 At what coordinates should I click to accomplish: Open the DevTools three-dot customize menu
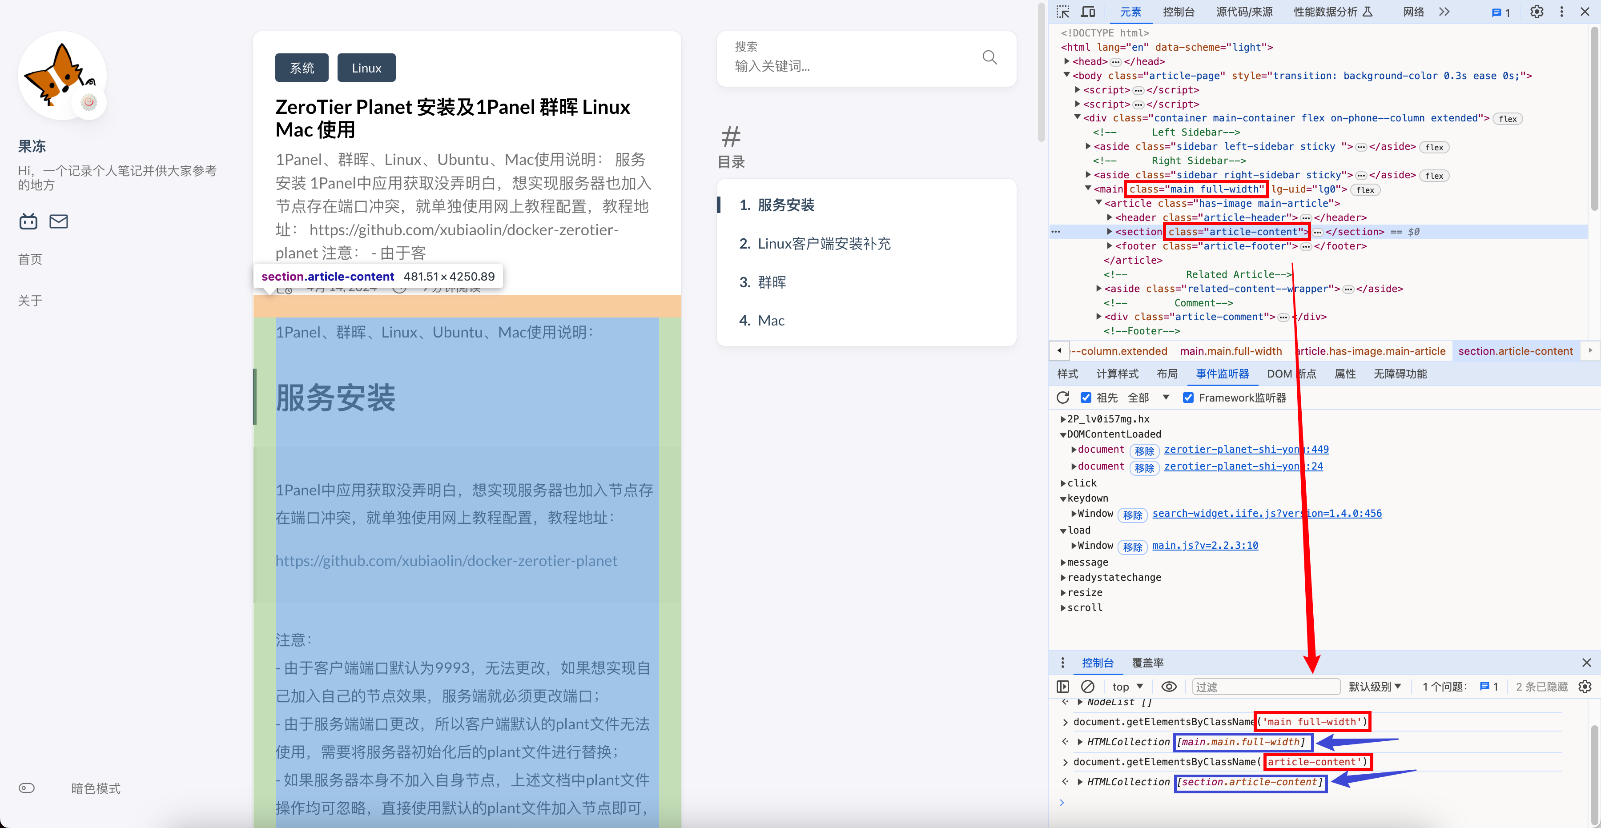[x=1561, y=12]
